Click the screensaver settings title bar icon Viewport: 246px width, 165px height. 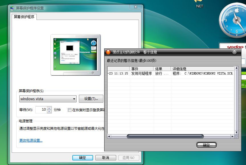12,8
